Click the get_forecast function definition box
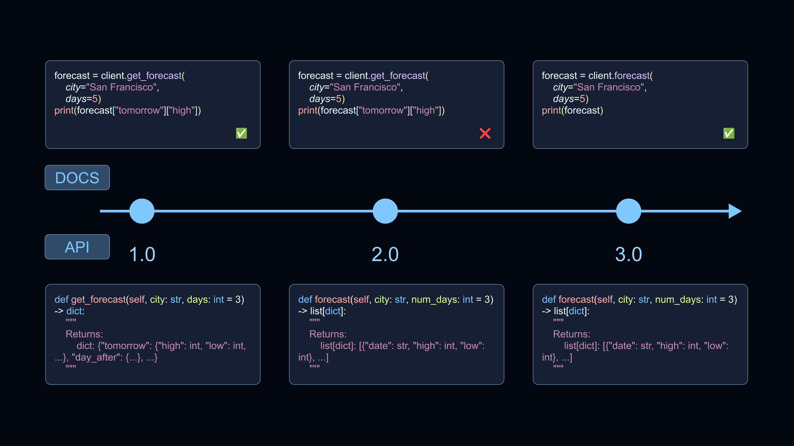This screenshot has width=794, height=446. pos(153,334)
